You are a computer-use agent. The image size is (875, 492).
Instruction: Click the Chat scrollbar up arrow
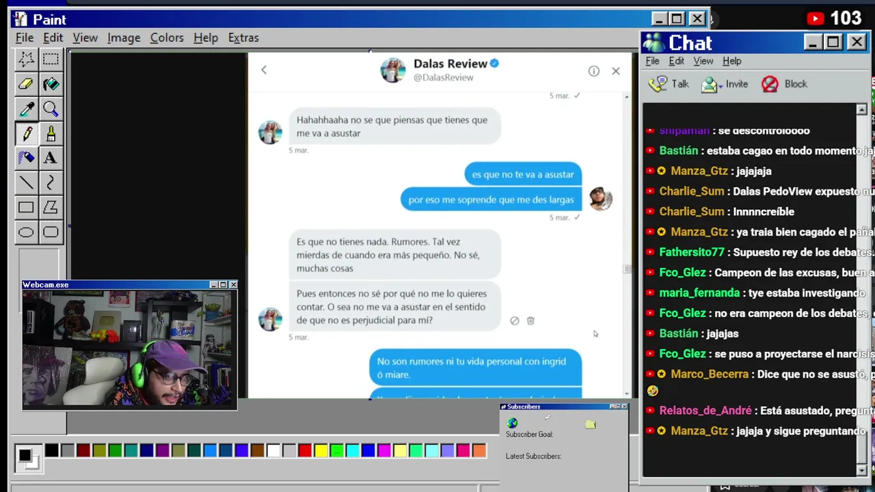click(x=861, y=109)
